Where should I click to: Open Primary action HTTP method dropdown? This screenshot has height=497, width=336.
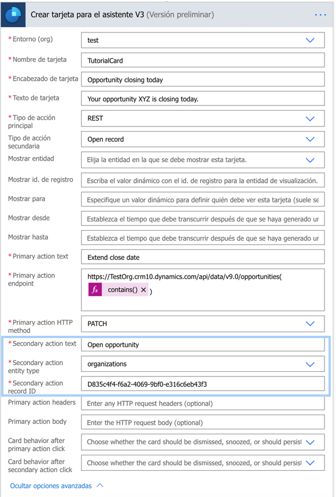(310, 324)
